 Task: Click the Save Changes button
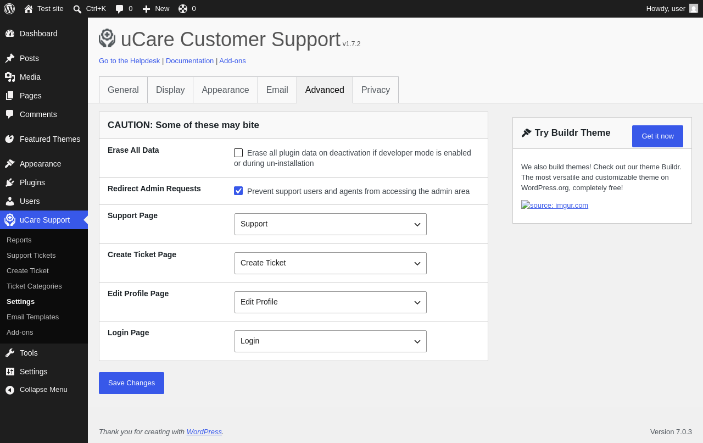tap(131, 383)
